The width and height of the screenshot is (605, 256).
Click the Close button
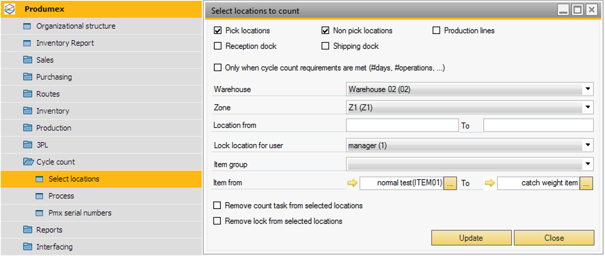click(x=554, y=238)
